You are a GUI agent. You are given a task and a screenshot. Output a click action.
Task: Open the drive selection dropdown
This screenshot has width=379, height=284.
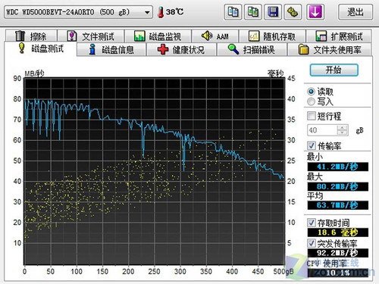78,12
